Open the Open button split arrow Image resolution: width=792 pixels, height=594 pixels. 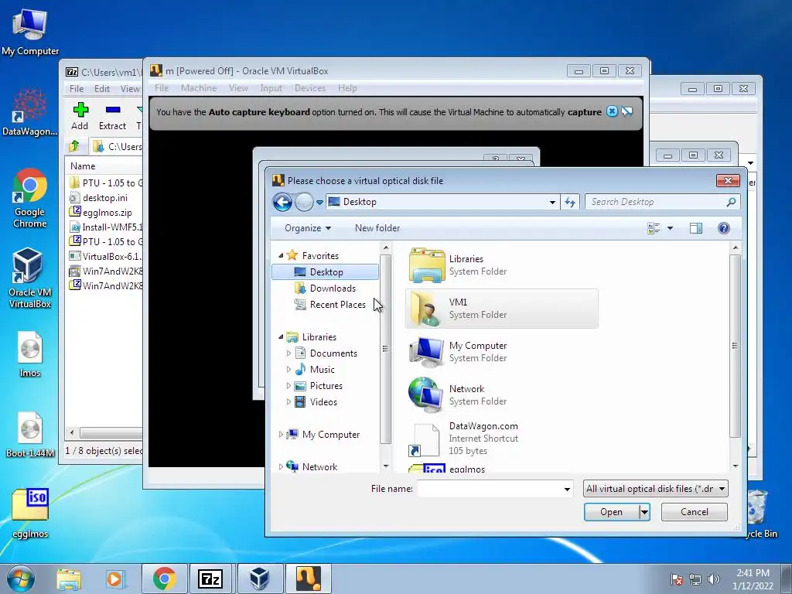[644, 512]
